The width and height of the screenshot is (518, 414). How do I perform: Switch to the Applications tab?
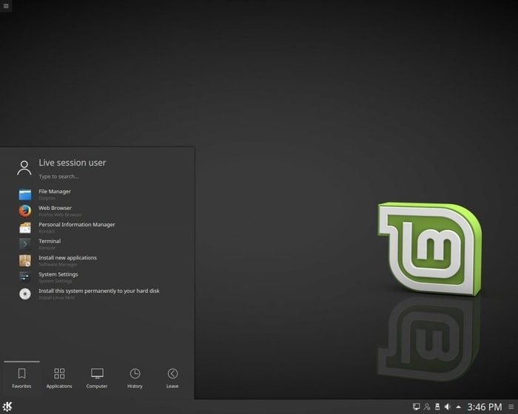coord(59,379)
